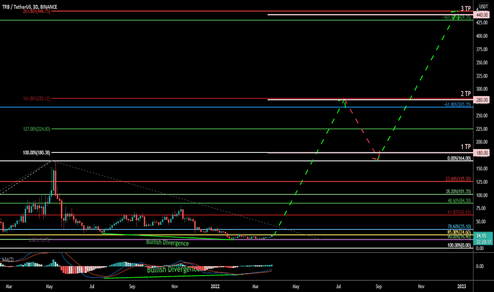
Task: Click first 'Jul' on the time axis
Action: point(92,287)
